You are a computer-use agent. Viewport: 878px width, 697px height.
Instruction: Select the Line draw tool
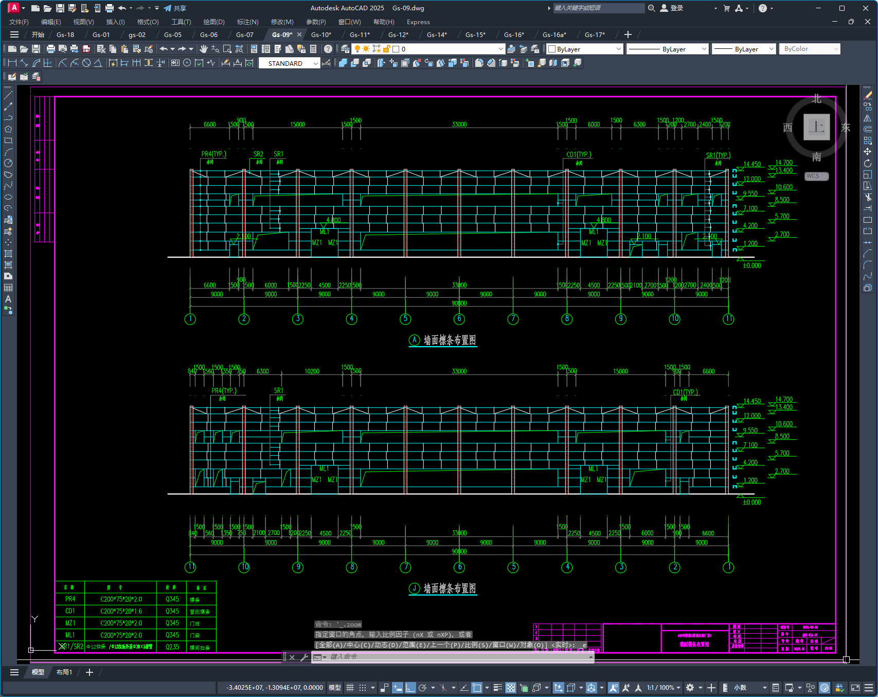tap(8, 95)
